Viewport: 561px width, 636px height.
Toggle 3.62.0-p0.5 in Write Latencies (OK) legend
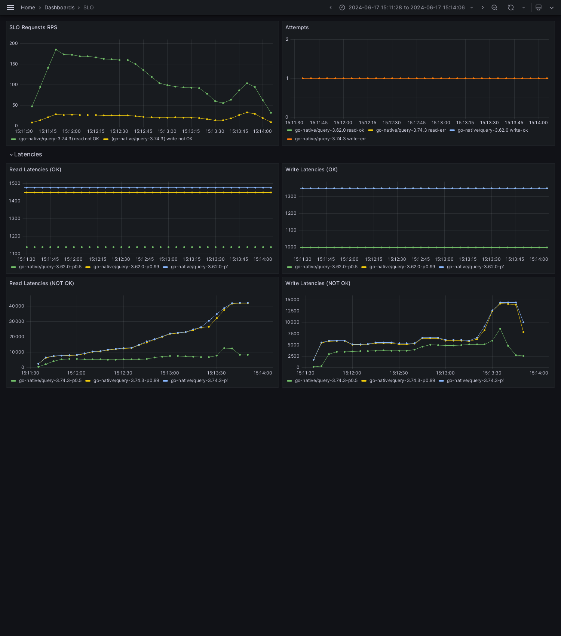(326, 267)
